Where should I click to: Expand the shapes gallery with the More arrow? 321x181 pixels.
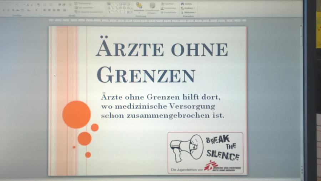tap(132, 12)
